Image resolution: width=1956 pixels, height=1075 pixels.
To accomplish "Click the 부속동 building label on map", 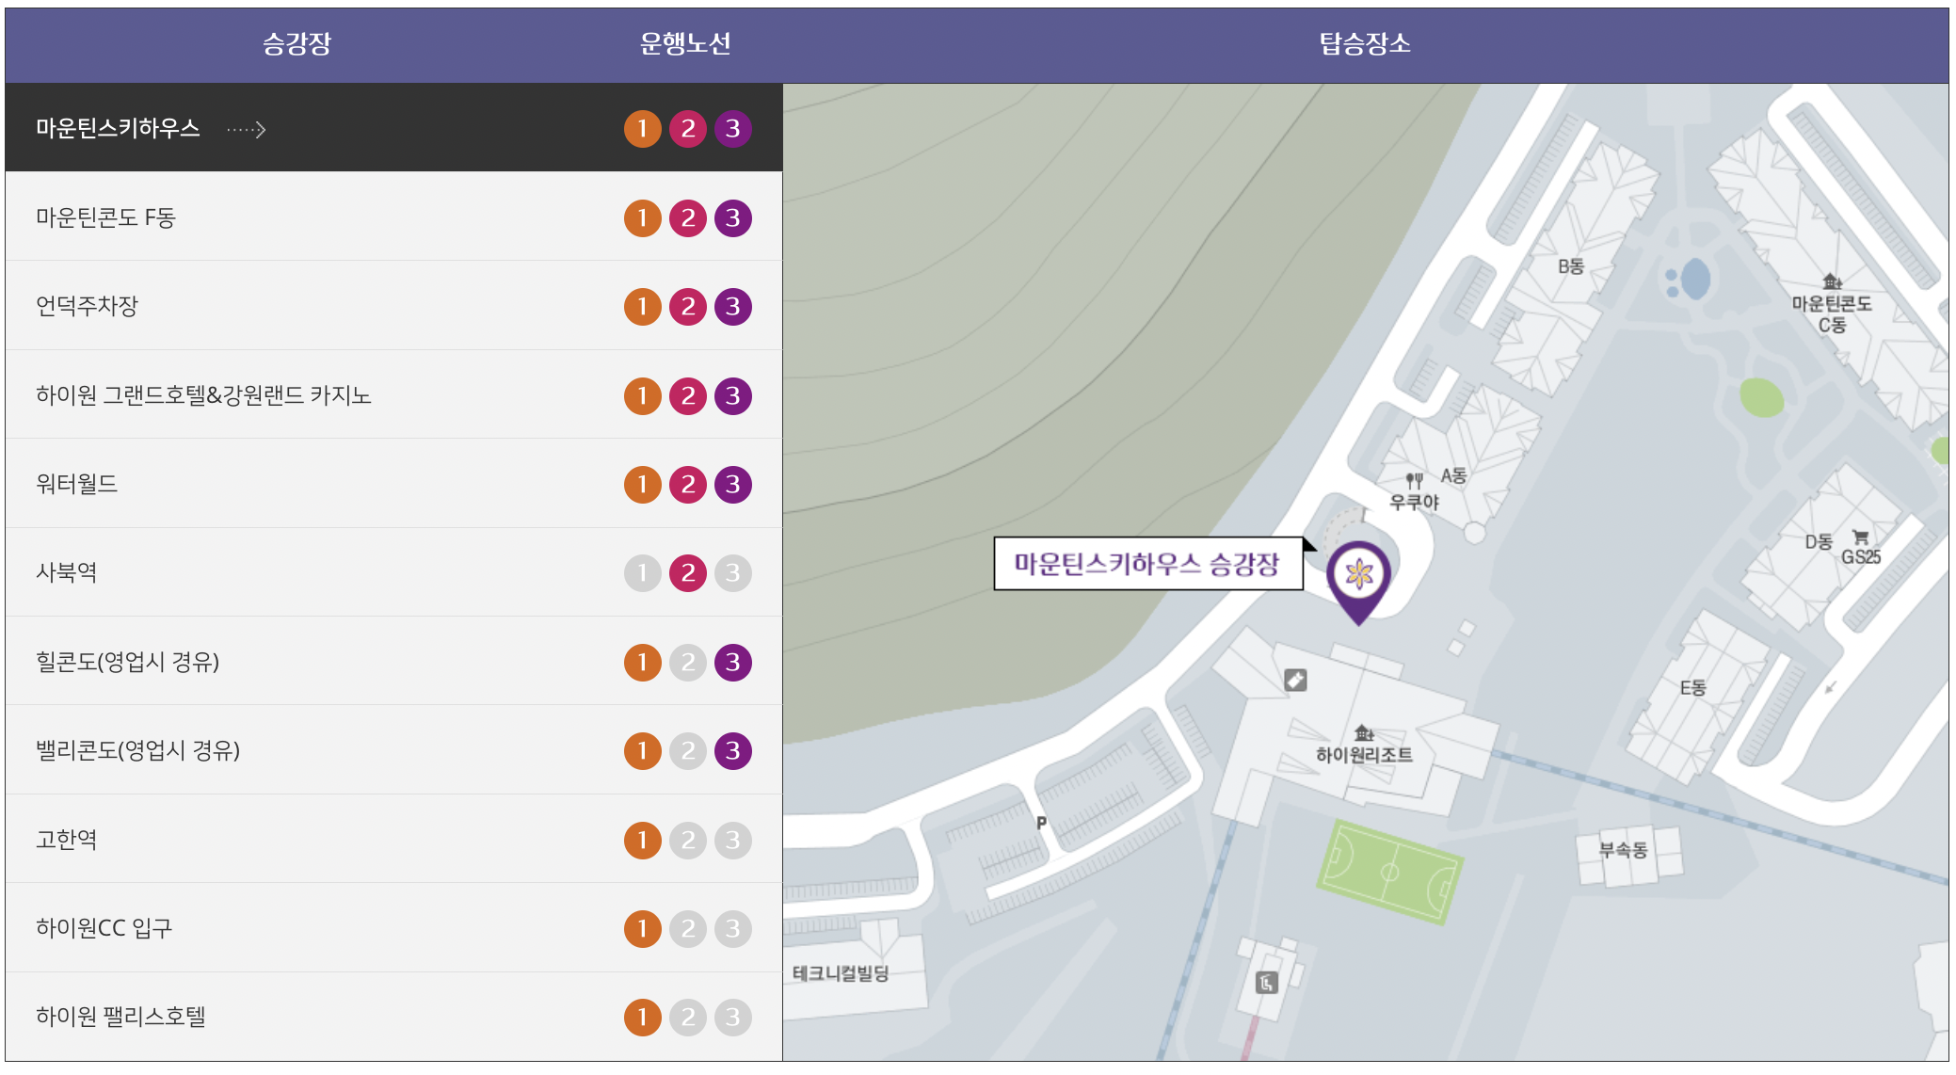I will pyautogui.click(x=1624, y=850).
